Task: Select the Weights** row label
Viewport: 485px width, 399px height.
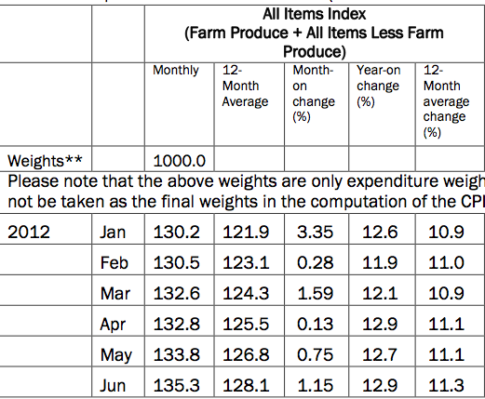Action: (x=45, y=161)
